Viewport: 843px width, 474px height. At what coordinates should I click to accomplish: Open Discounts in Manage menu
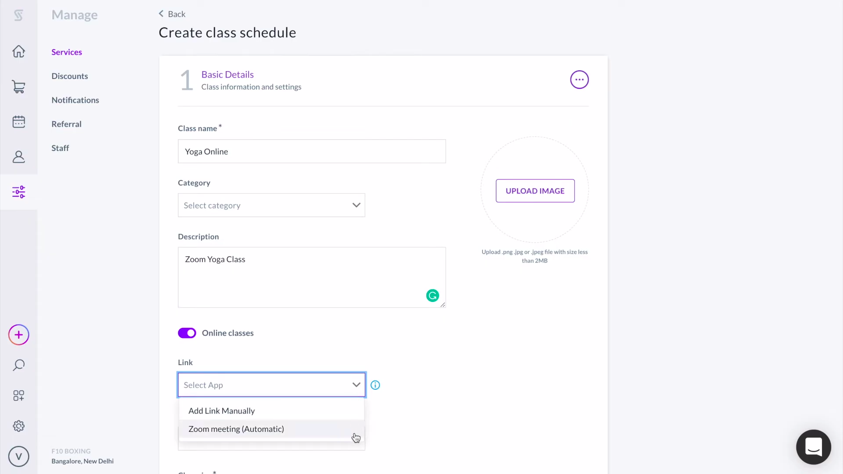pos(69,76)
